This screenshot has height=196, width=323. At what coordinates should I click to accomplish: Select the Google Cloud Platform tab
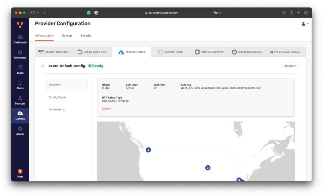[x=93, y=52]
